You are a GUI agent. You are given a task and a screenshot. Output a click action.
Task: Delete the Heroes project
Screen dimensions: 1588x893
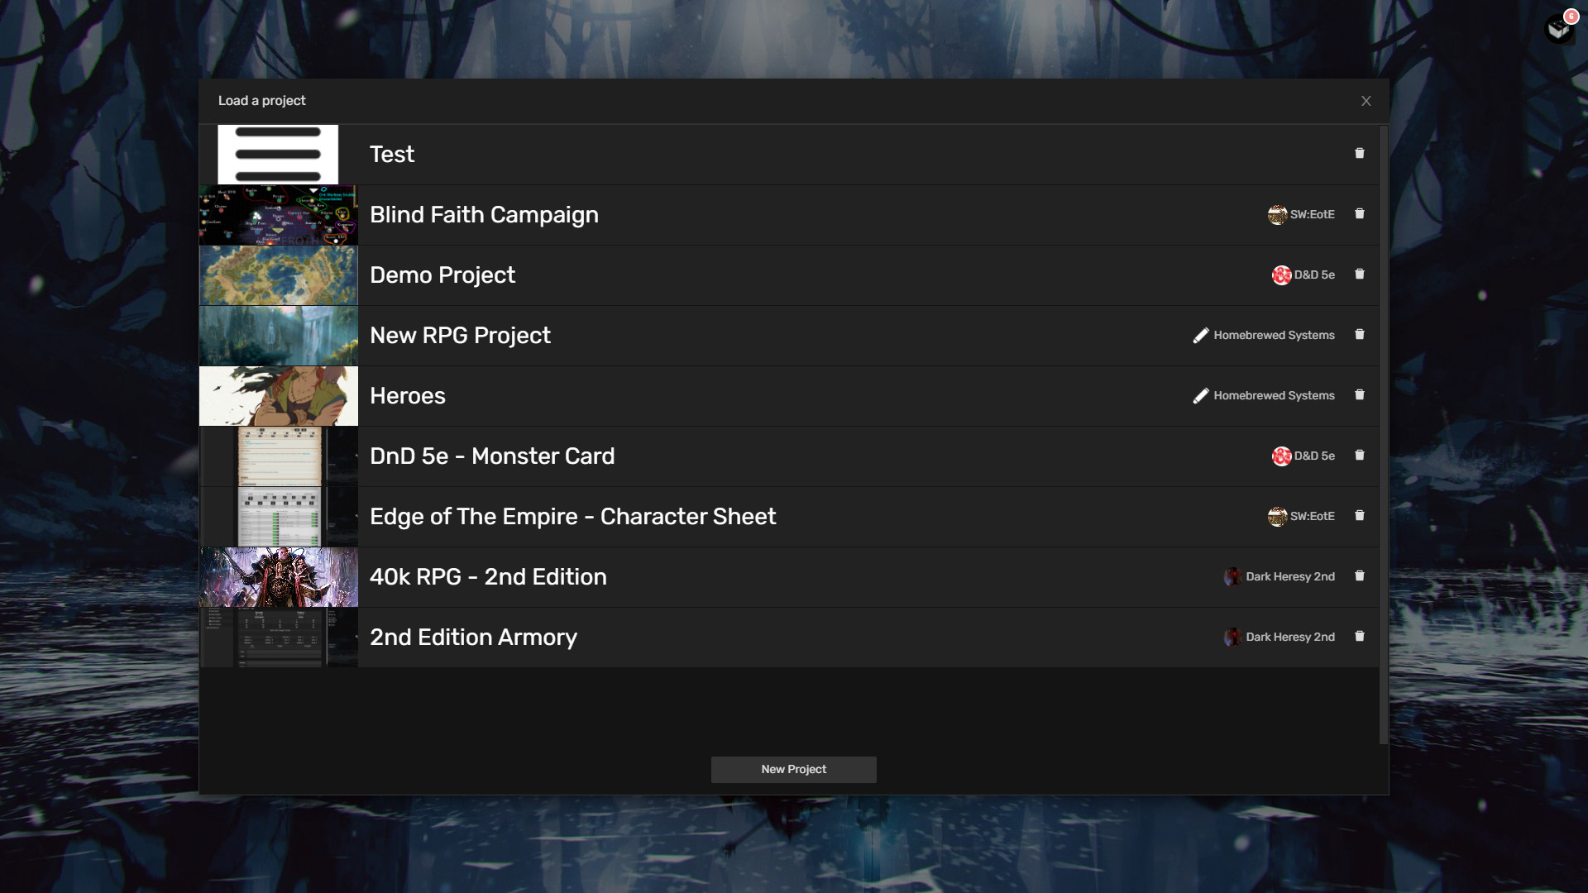coord(1359,394)
